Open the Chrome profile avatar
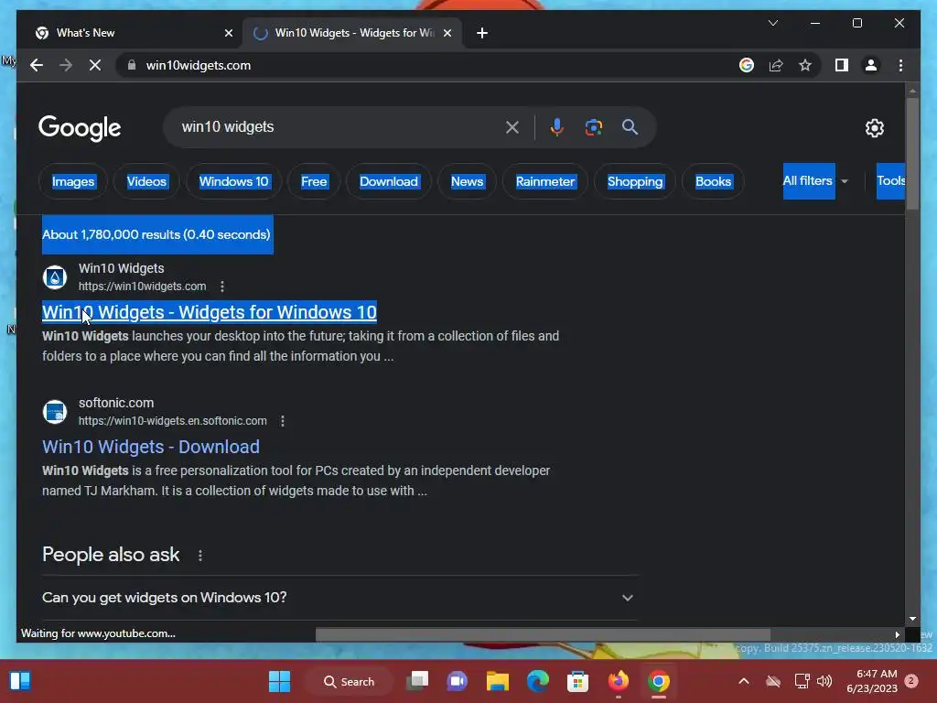Viewport: 937px width, 703px height. coord(871,65)
